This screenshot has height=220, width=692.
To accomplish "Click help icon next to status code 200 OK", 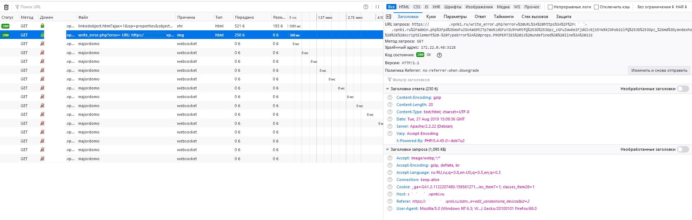I will pyautogui.click(x=439, y=55).
